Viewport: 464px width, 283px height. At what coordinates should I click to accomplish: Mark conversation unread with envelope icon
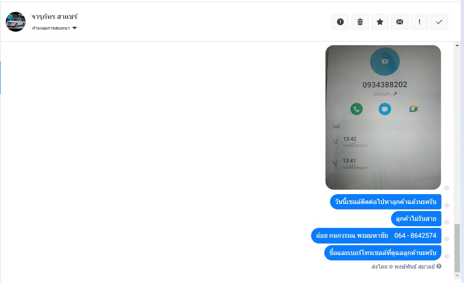click(400, 22)
